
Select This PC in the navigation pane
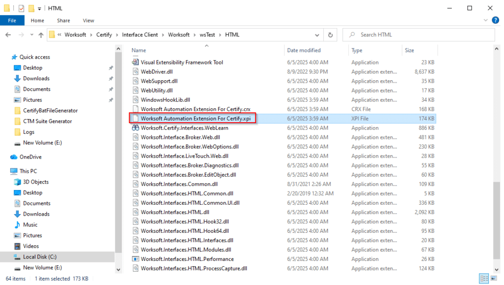pyautogui.click(x=28, y=171)
